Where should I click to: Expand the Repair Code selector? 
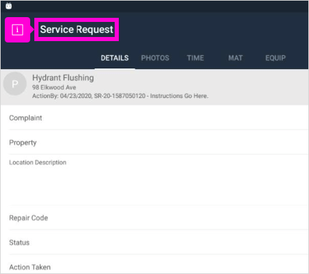point(159,218)
